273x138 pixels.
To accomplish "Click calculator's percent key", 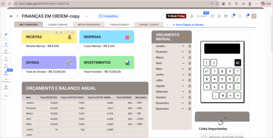I will pos(207,79).
